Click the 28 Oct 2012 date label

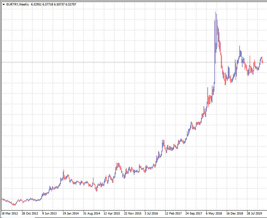click(x=30, y=214)
